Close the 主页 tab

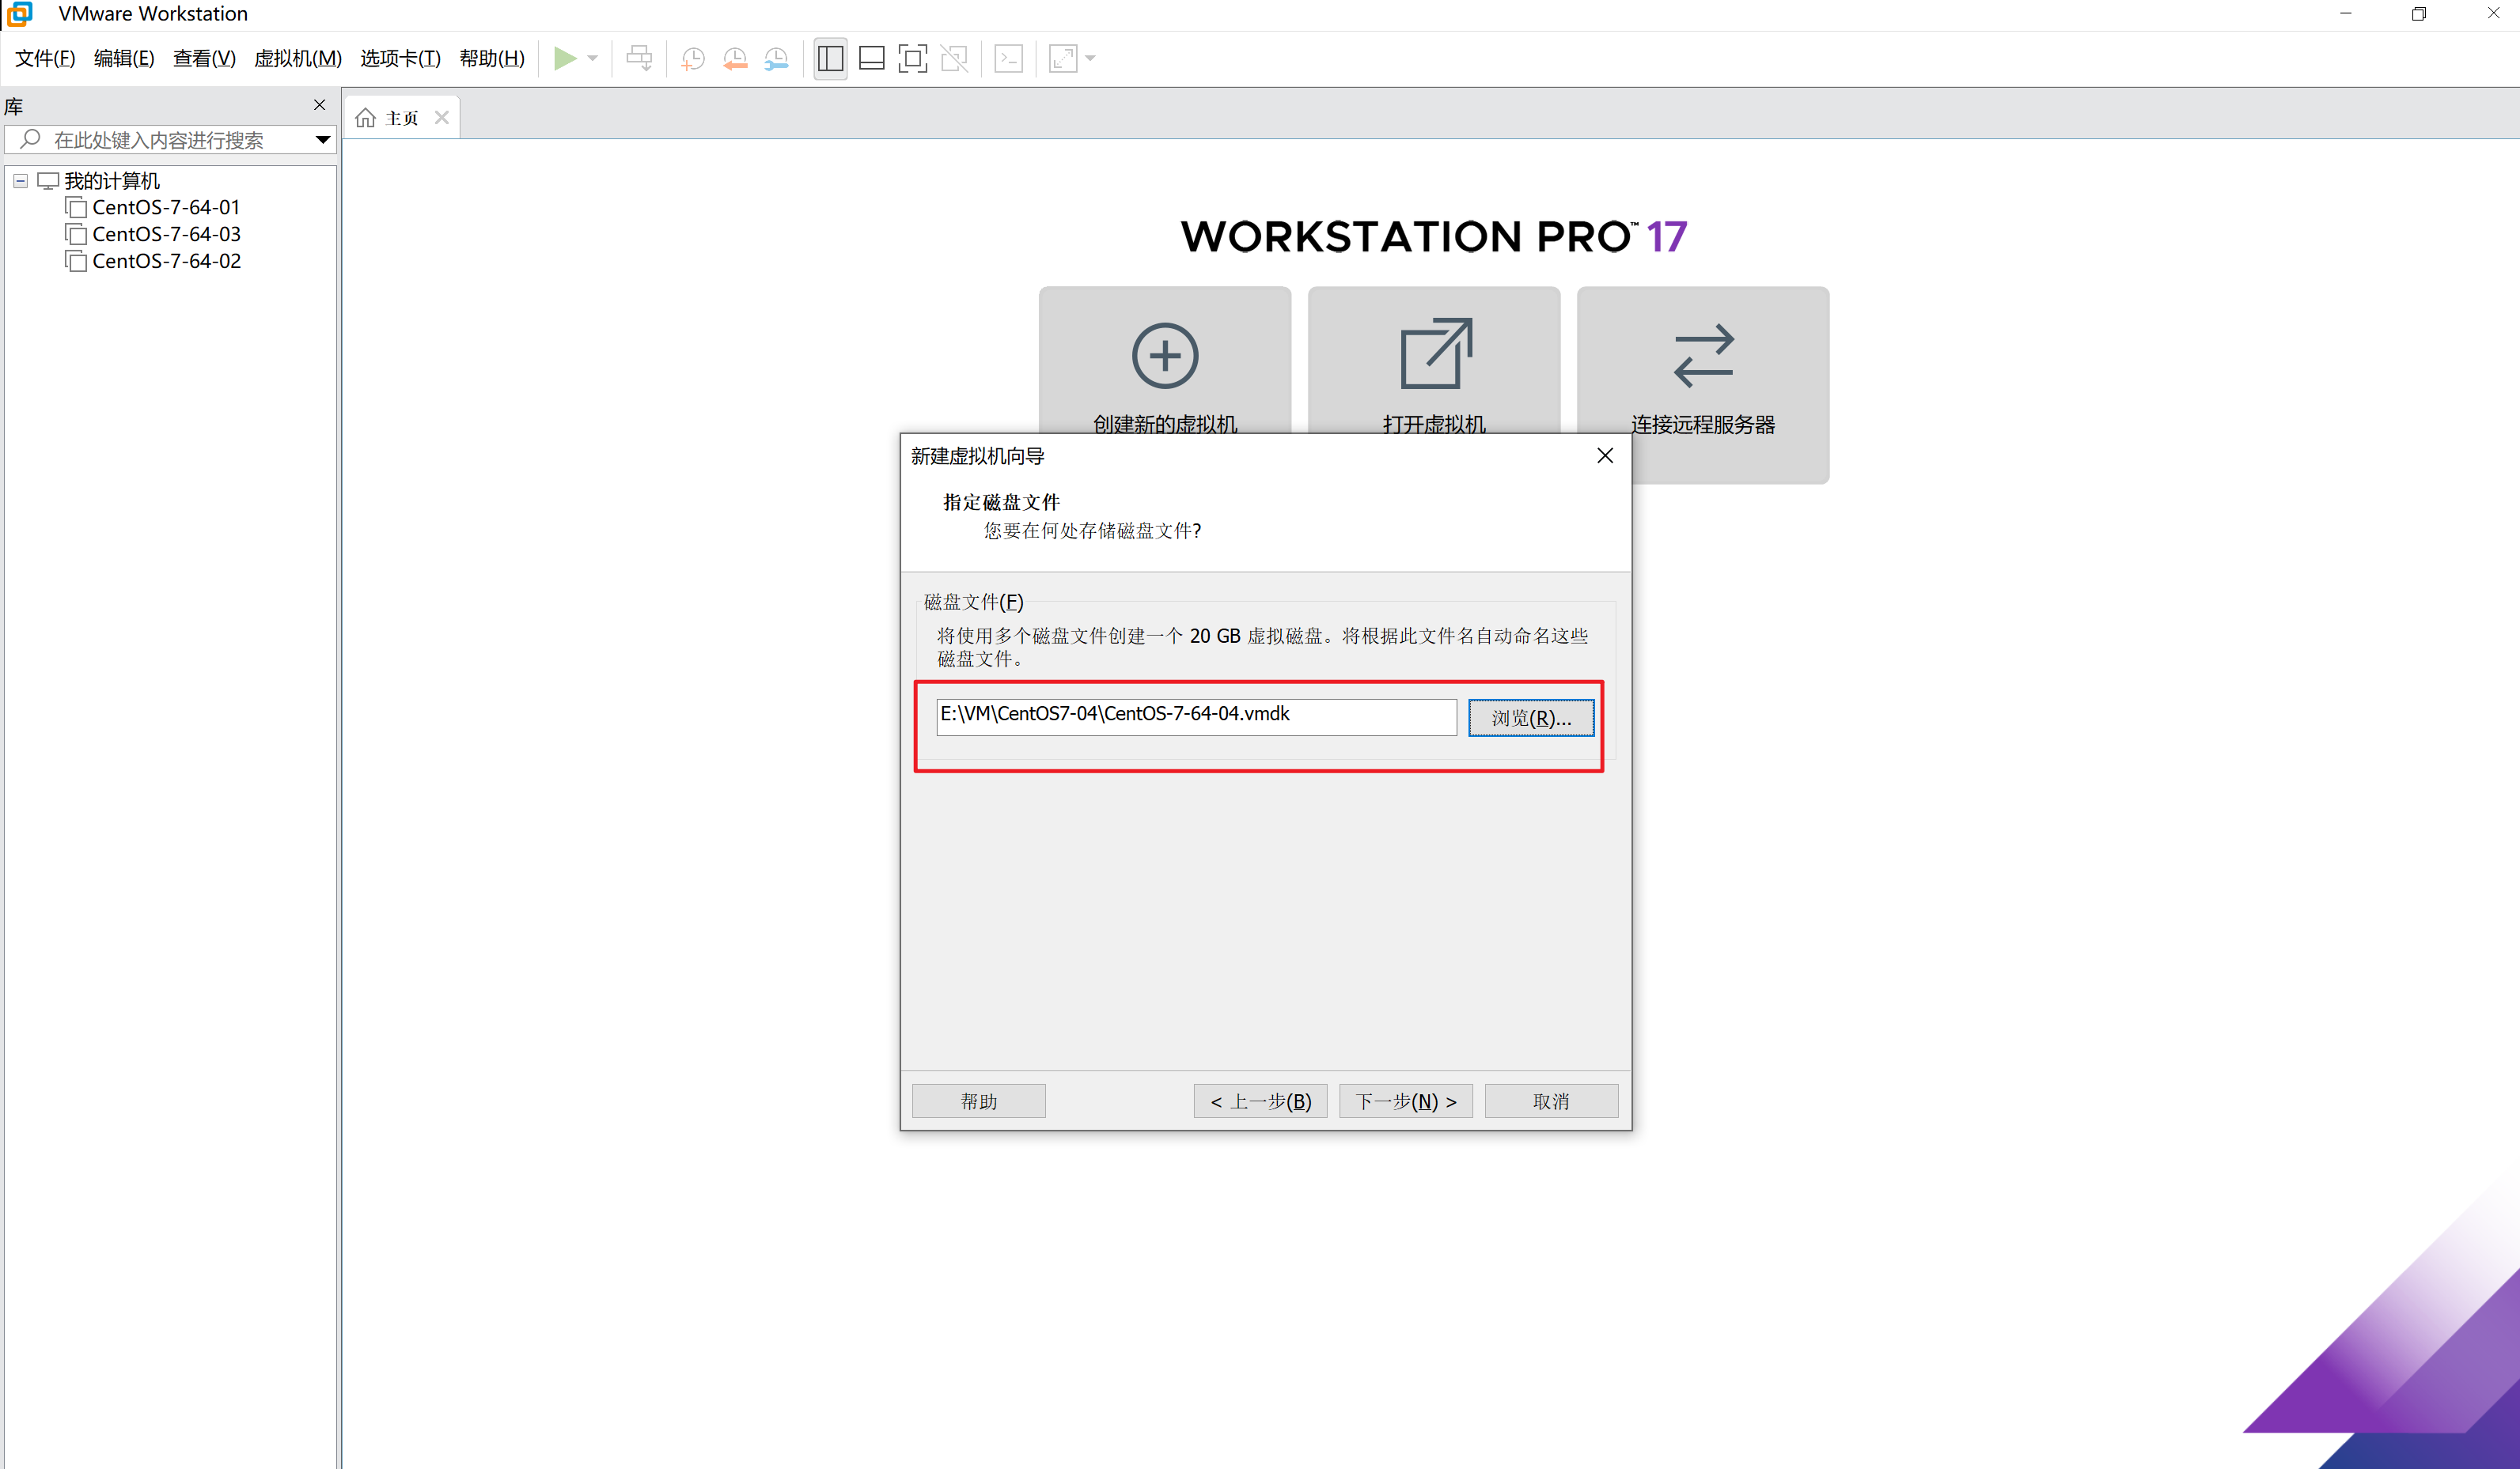(x=441, y=117)
